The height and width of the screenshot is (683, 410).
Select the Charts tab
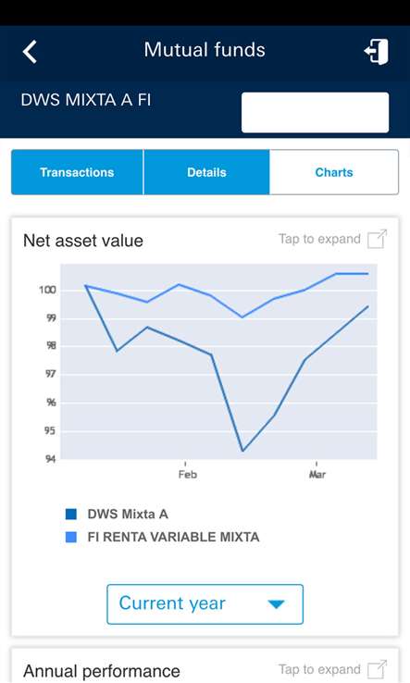pos(334,172)
